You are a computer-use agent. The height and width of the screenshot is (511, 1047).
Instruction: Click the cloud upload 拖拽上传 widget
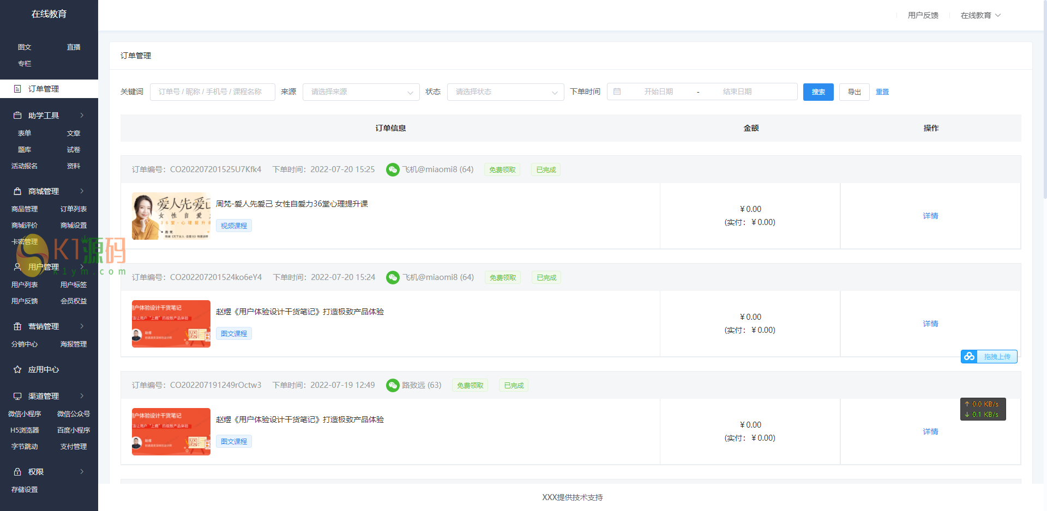(989, 356)
